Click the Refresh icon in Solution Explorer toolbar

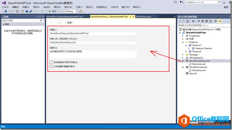[203, 21]
